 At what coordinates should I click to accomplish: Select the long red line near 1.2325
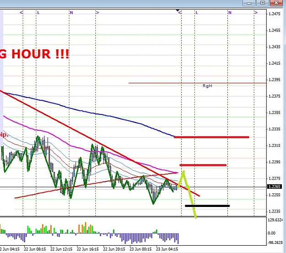211,137
